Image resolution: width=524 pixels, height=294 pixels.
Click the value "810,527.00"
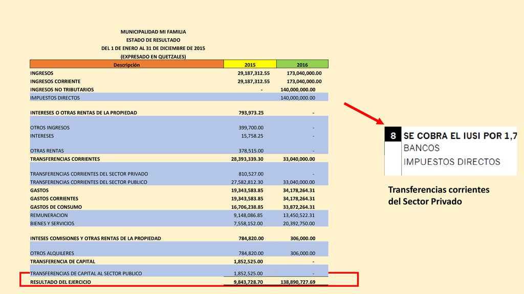[x=251, y=174]
